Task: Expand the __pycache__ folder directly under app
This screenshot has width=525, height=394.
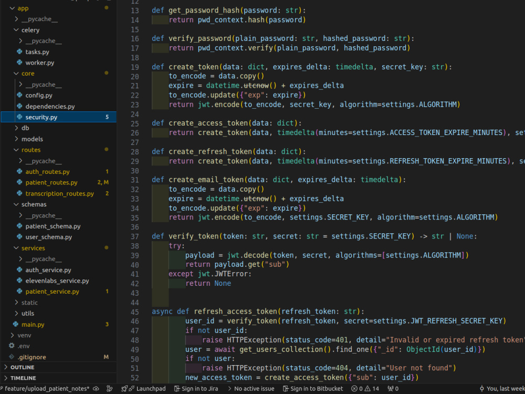Action: pyautogui.click(x=16, y=19)
